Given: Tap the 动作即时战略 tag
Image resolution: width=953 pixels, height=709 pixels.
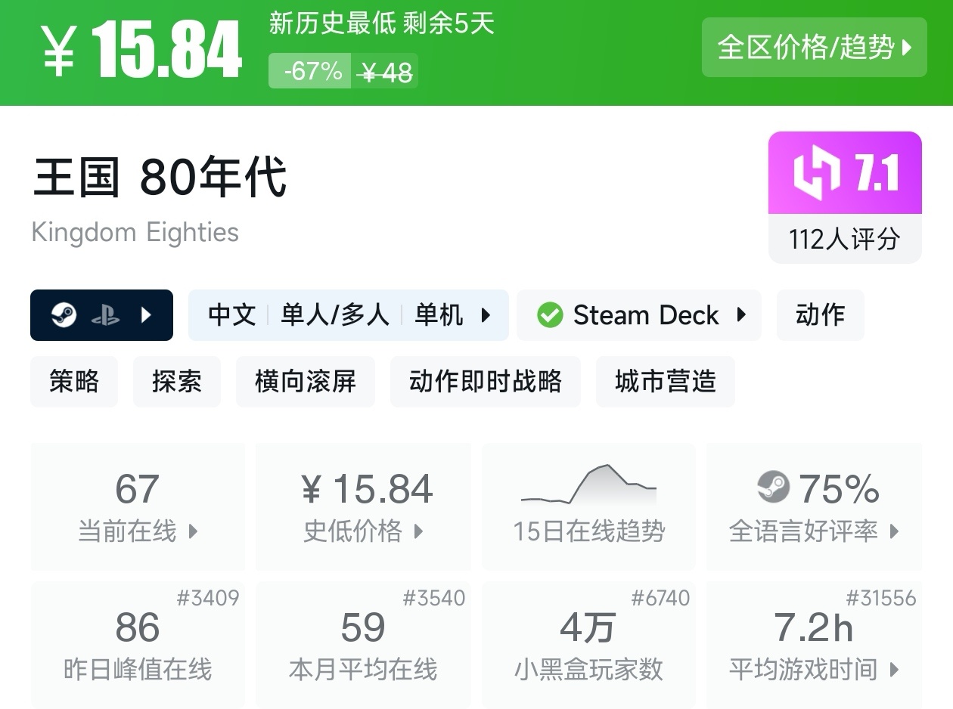Looking at the screenshot, I should (x=486, y=382).
